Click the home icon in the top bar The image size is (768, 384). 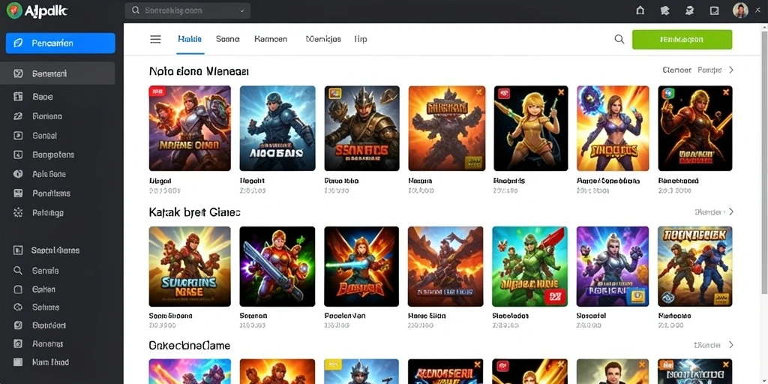(x=640, y=10)
